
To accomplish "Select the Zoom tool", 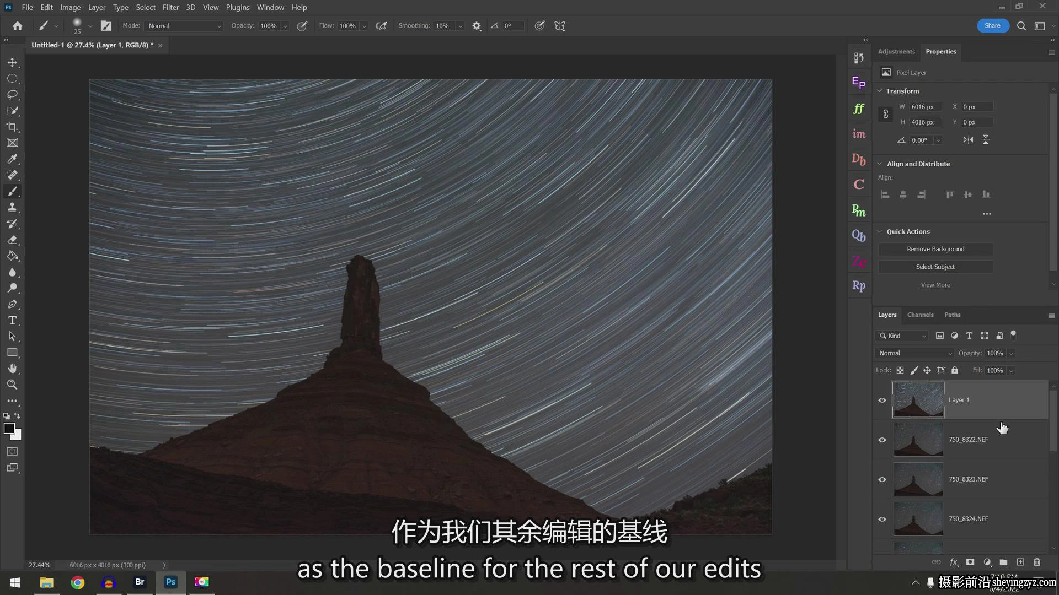I will point(12,385).
